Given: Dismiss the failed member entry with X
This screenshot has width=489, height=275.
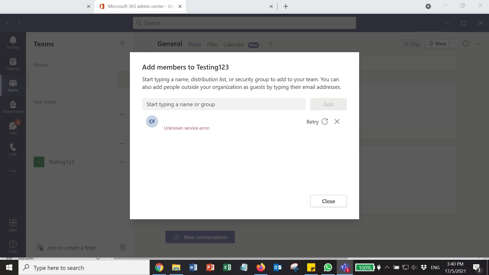Looking at the screenshot, I should (x=337, y=121).
